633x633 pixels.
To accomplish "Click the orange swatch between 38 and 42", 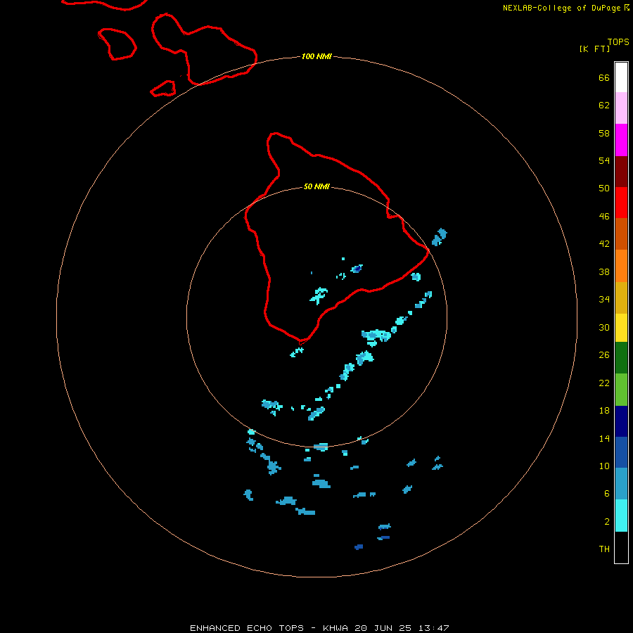I will [x=621, y=266].
